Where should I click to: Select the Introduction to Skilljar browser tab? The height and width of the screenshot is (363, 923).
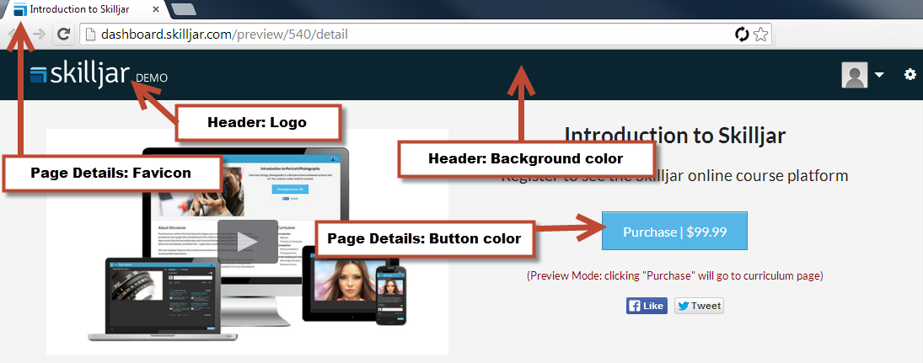(87, 9)
